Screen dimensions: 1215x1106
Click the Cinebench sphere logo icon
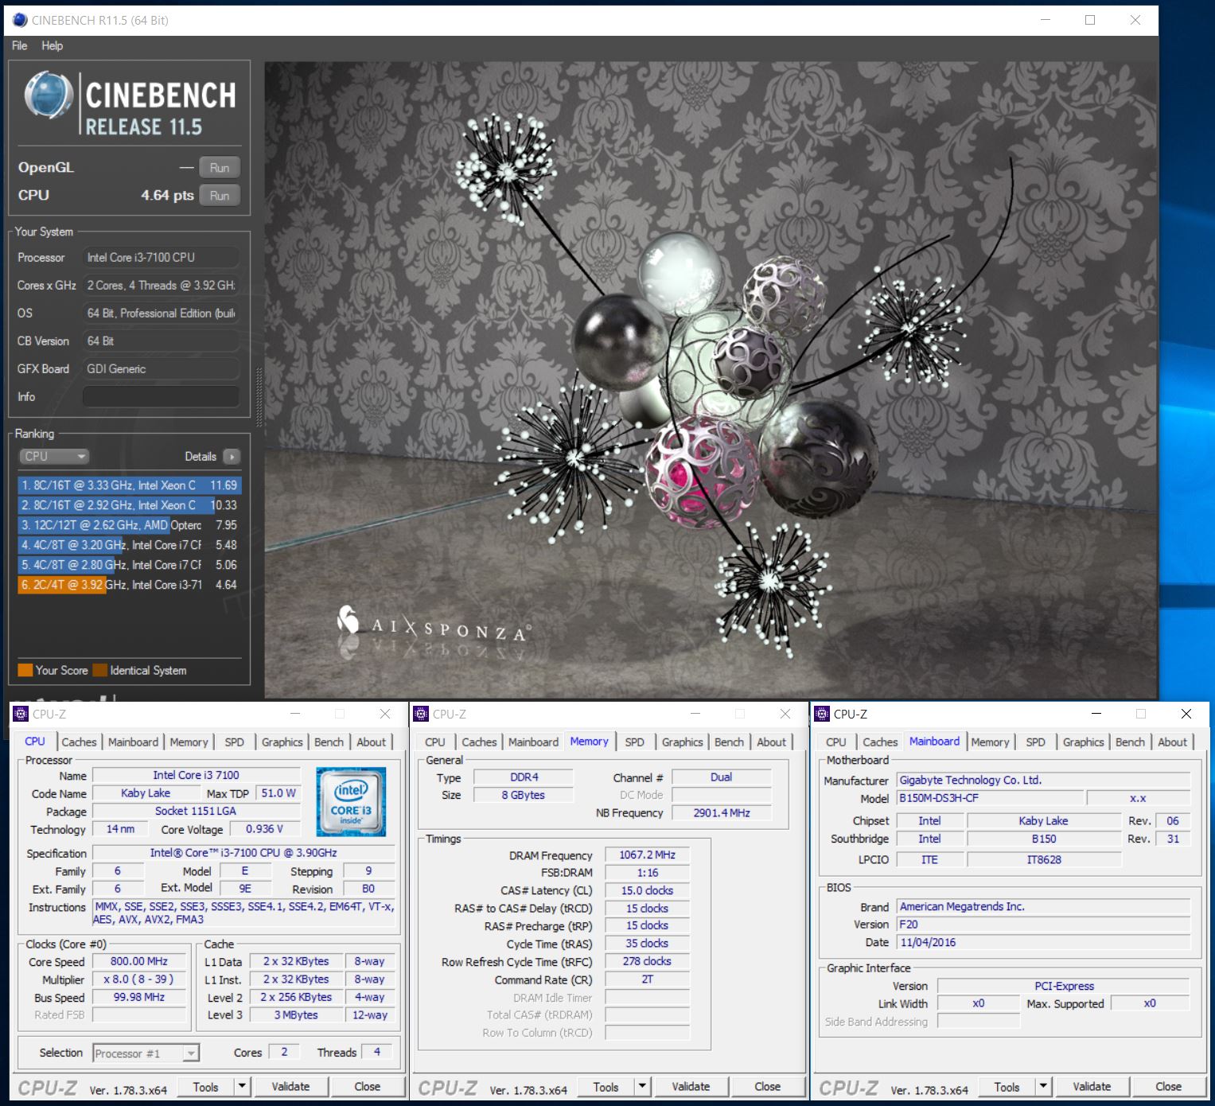[49, 95]
